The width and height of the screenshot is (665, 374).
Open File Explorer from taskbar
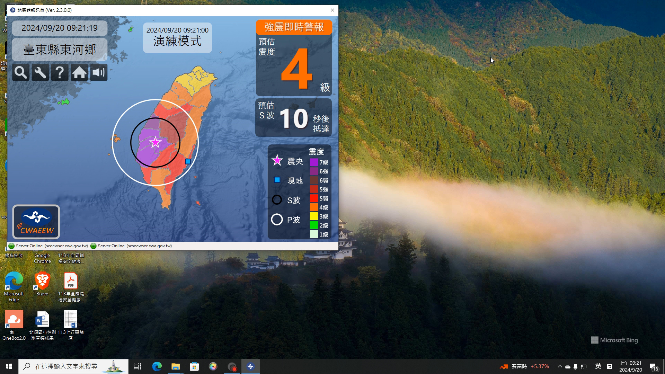point(176,366)
